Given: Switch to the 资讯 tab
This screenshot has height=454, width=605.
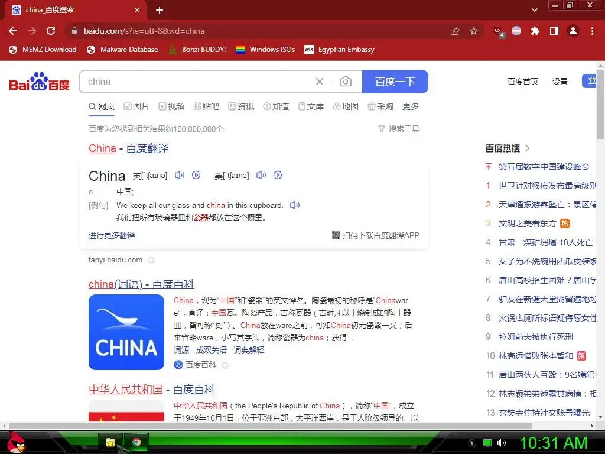Looking at the screenshot, I should pyautogui.click(x=241, y=106).
